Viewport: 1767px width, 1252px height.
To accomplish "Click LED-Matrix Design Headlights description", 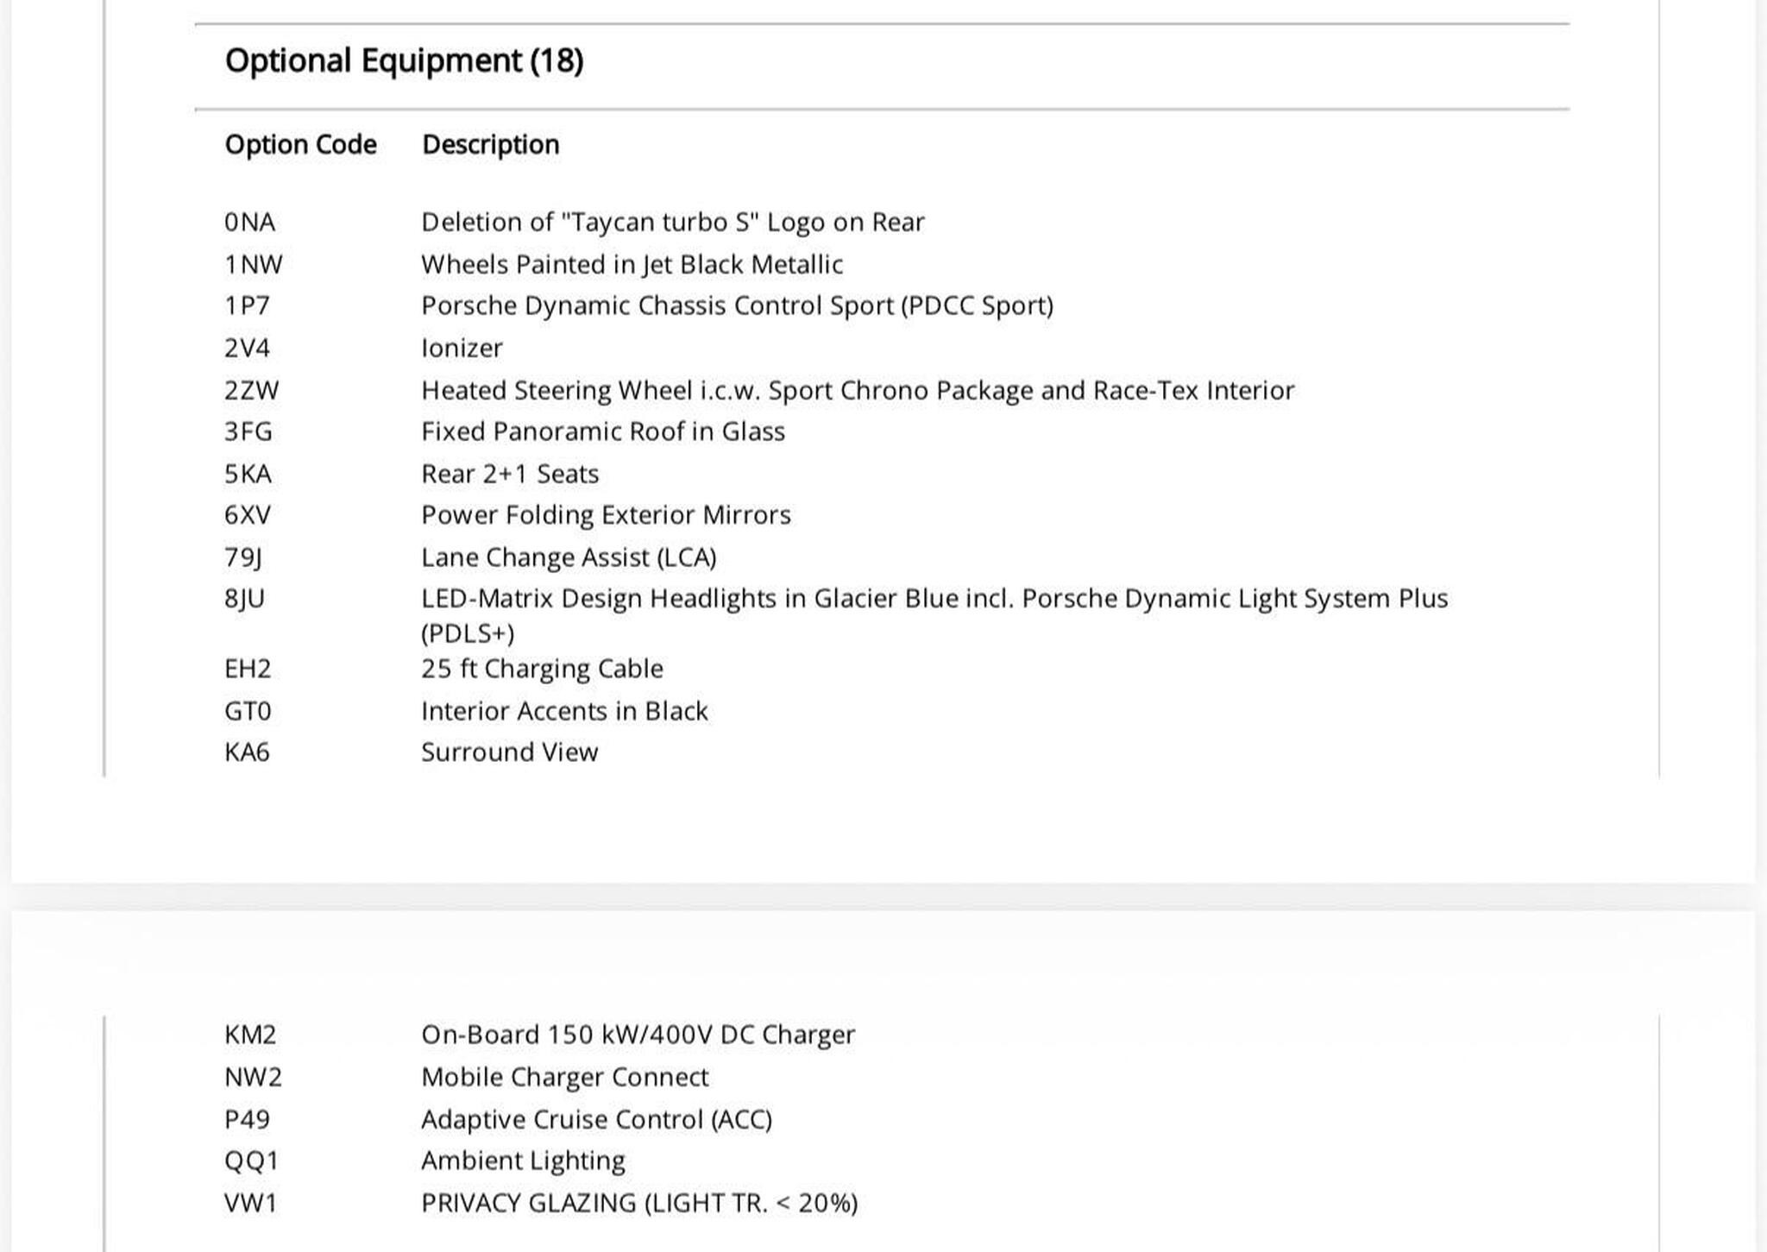I will tap(934, 616).
